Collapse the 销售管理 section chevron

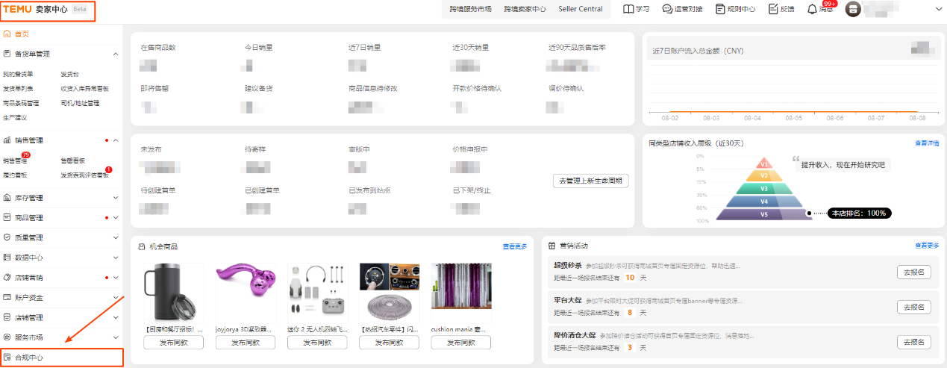[x=116, y=140]
